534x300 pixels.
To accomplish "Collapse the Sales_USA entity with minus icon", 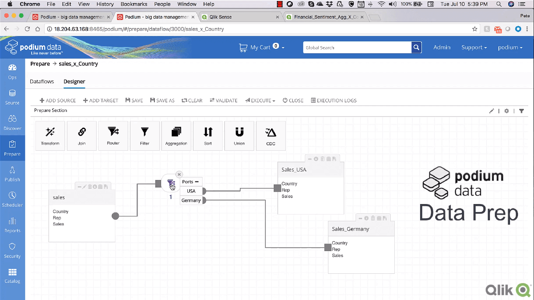I will pos(310,159).
